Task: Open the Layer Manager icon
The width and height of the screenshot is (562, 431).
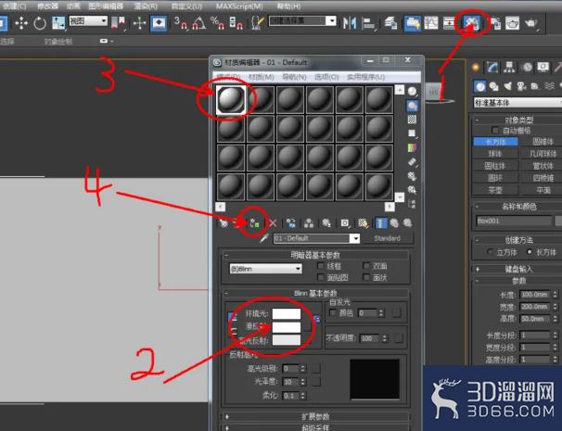Action: pos(390,23)
